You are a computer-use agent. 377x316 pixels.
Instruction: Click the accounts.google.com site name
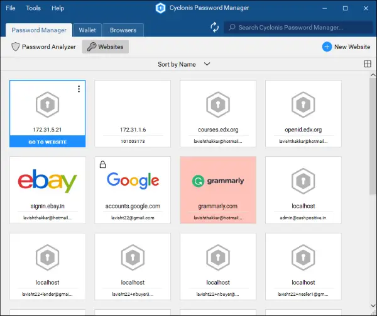point(133,206)
